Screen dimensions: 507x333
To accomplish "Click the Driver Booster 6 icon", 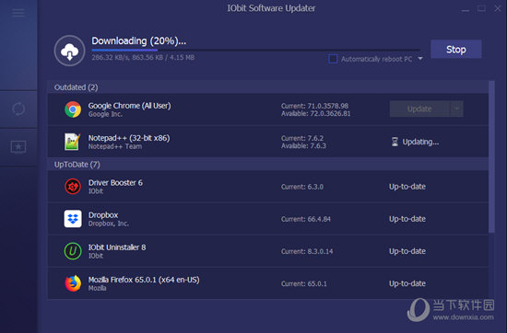I will click(73, 187).
